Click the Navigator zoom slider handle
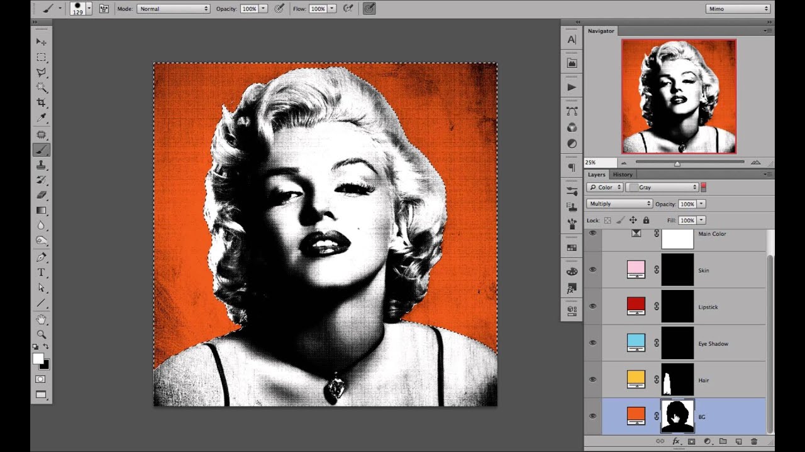 677,164
